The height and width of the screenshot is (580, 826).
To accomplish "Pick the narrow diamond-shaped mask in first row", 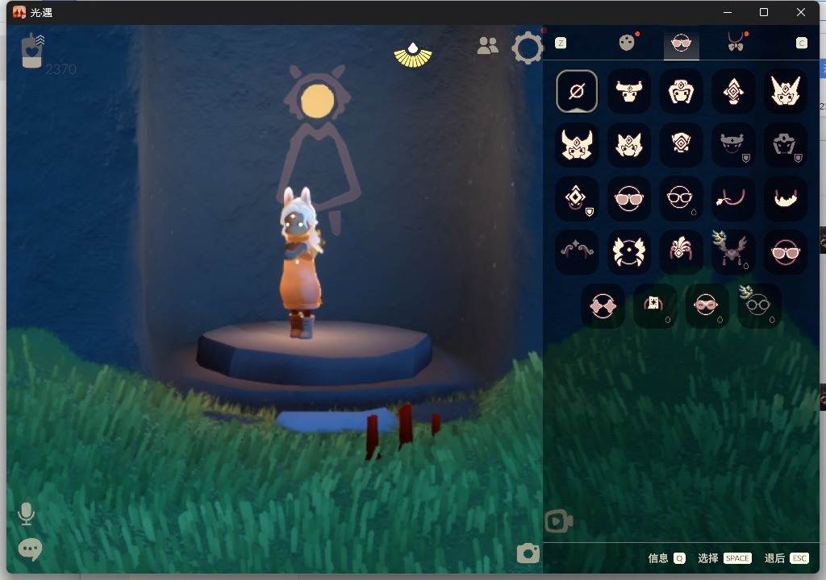I will pyautogui.click(x=732, y=91).
